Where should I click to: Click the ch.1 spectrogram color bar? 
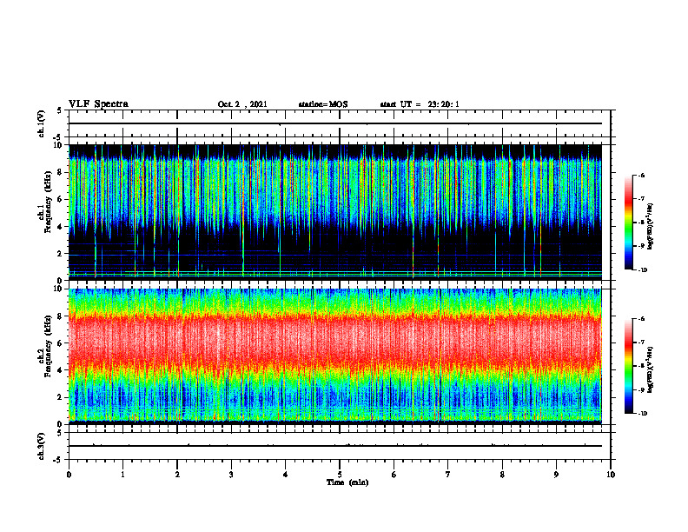tap(629, 223)
